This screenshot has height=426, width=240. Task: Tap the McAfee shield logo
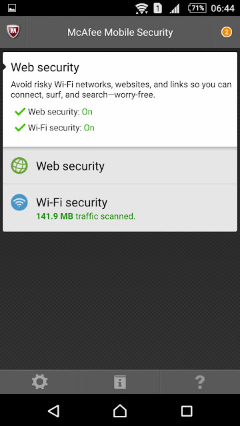[13, 31]
